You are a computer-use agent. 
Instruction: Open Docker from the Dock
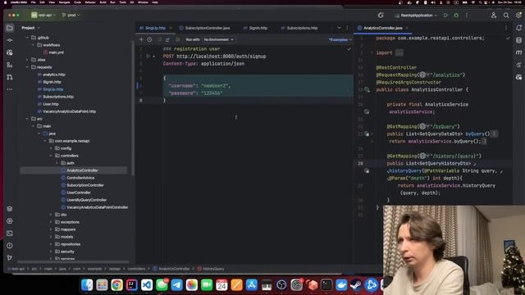pyautogui.click(x=341, y=285)
